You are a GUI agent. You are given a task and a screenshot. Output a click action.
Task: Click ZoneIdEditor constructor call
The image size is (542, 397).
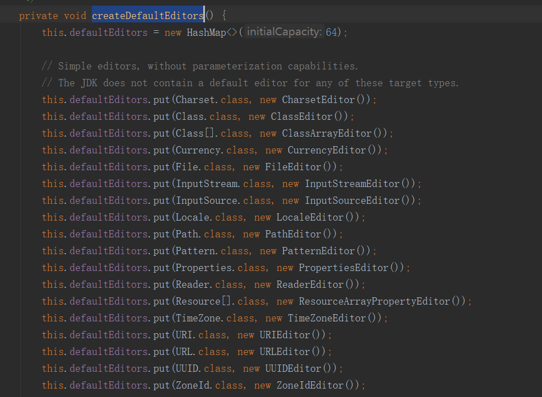(x=317, y=385)
